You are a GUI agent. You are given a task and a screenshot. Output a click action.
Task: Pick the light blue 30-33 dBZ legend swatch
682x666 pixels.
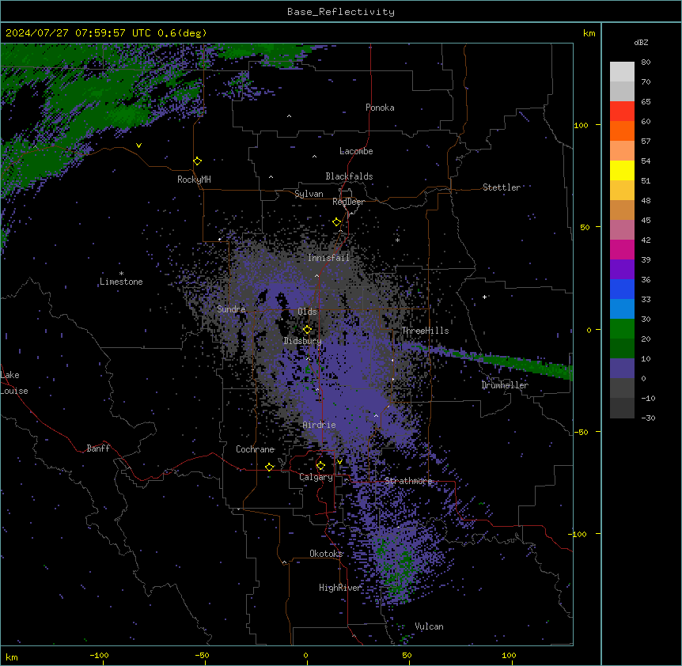(x=622, y=309)
